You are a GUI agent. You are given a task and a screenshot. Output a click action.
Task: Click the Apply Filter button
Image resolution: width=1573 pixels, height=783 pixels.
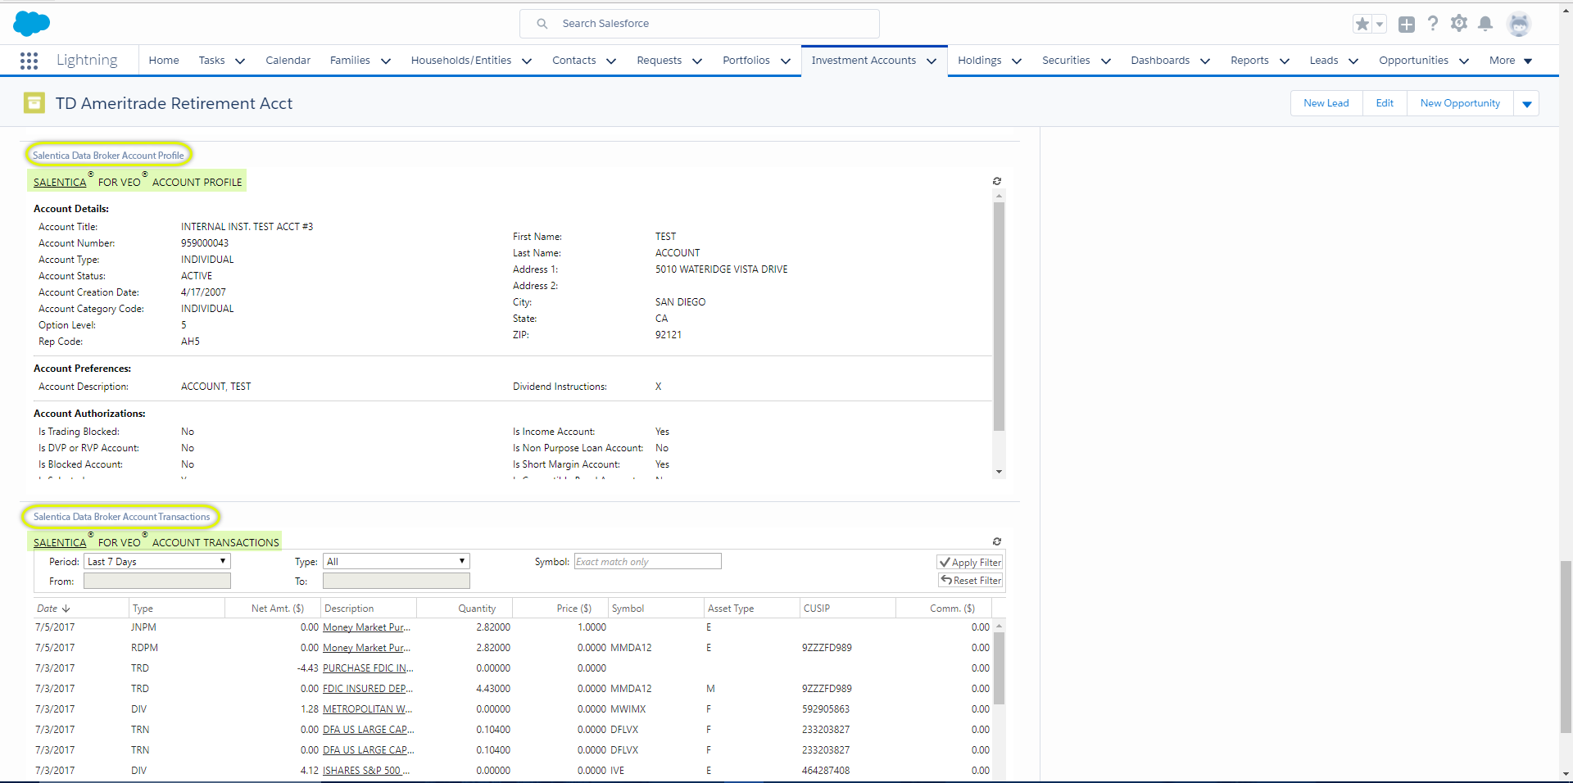pos(971,562)
